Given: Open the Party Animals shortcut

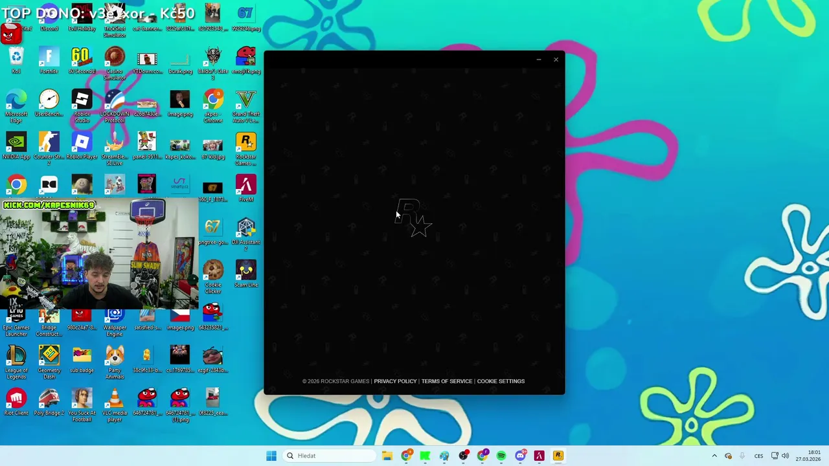Looking at the screenshot, I should pyautogui.click(x=115, y=362).
